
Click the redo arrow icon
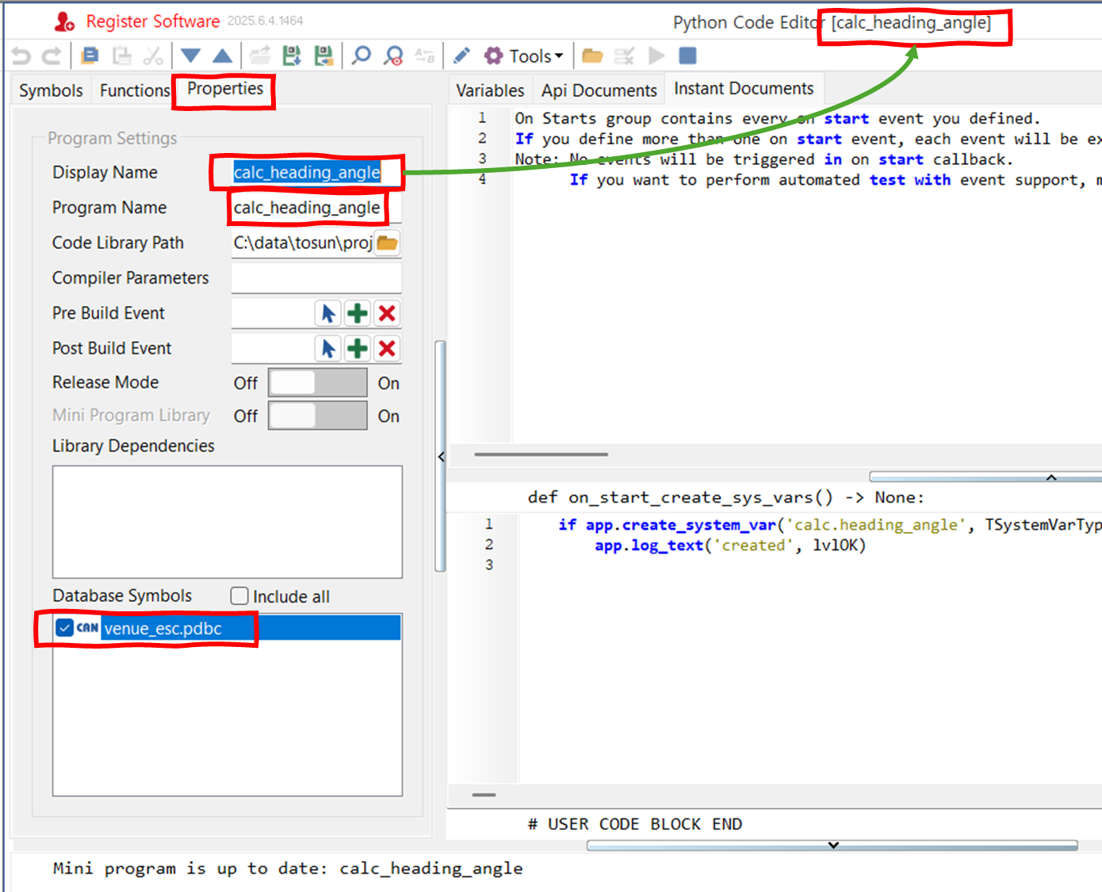[x=52, y=56]
